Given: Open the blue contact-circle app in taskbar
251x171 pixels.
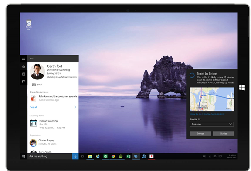Looking at the screenshot, I should point(144,156).
